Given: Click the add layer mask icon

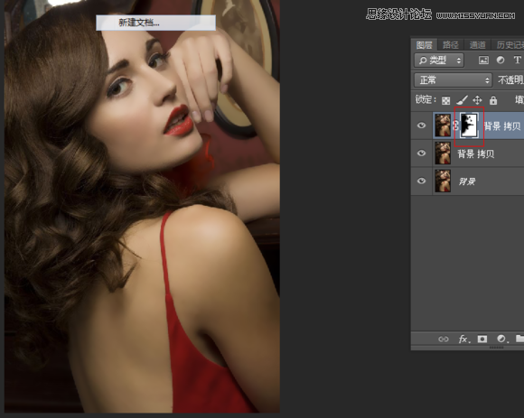Looking at the screenshot, I should click(x=482, y=339).
